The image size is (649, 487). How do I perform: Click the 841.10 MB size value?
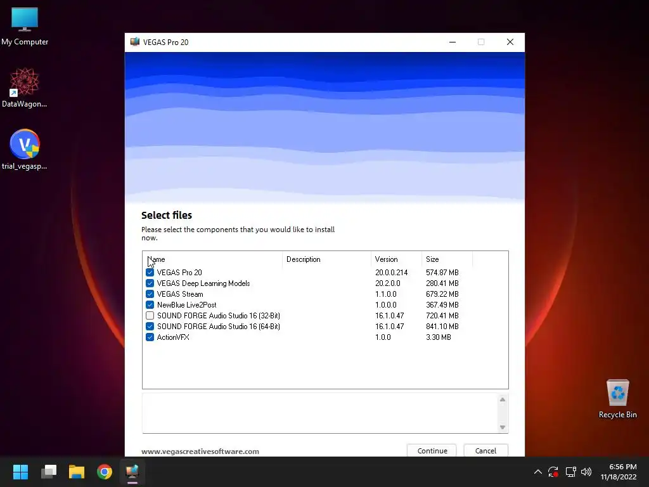(442, 327)
